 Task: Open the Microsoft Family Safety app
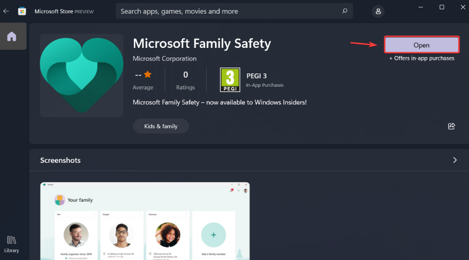pyautogui.click(x=422, y=45)
